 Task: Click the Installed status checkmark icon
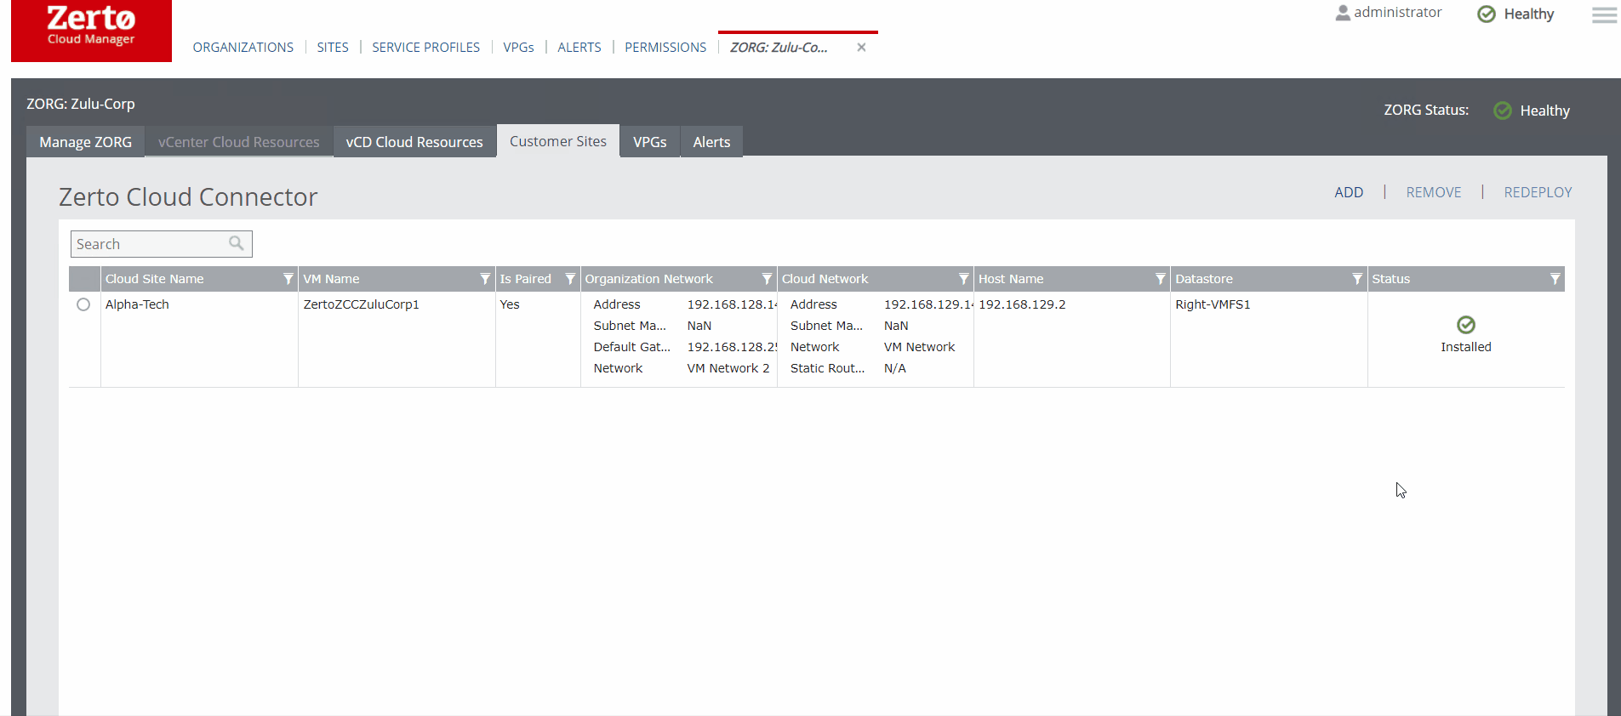click(1465, 325)
